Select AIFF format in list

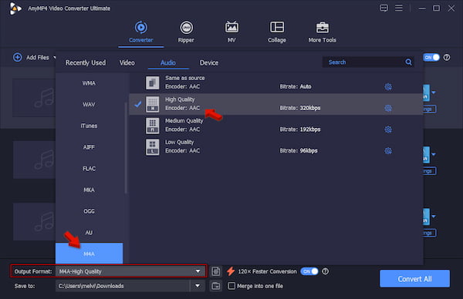click(89, 147)
